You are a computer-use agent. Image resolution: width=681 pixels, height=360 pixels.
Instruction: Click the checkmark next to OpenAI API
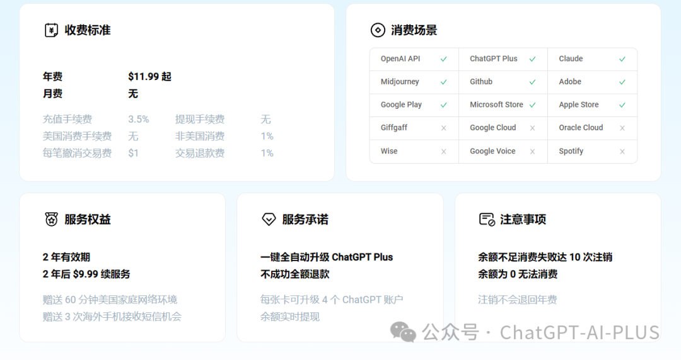tap(443, 59)
